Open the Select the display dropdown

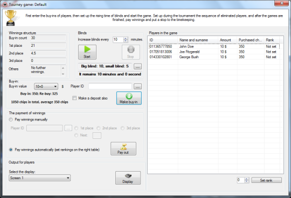[x=39, y=178]
